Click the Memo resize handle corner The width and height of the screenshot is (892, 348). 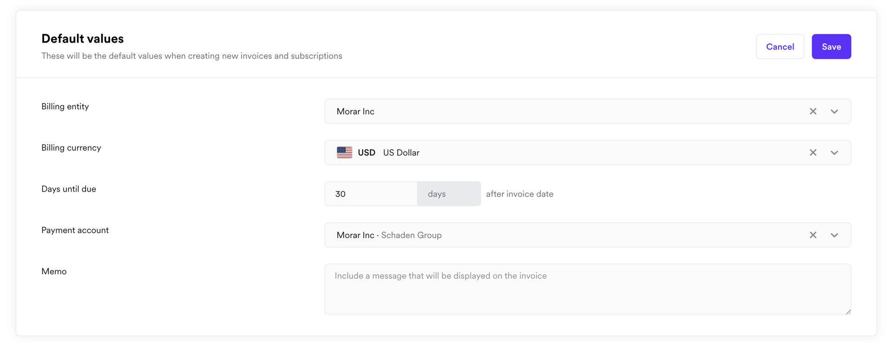point(849,312)
